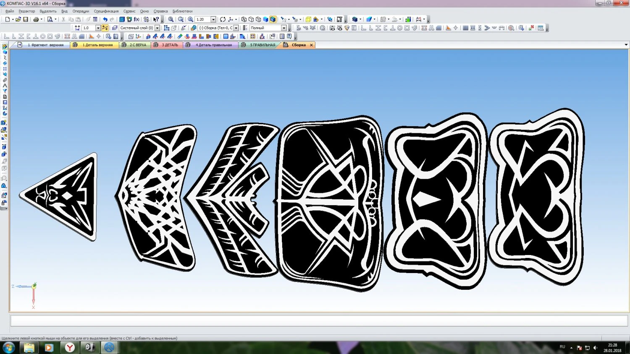Cut the selection with the scissors icon
The width and height of the screenshot is (630, 354).
click(63, 19)
